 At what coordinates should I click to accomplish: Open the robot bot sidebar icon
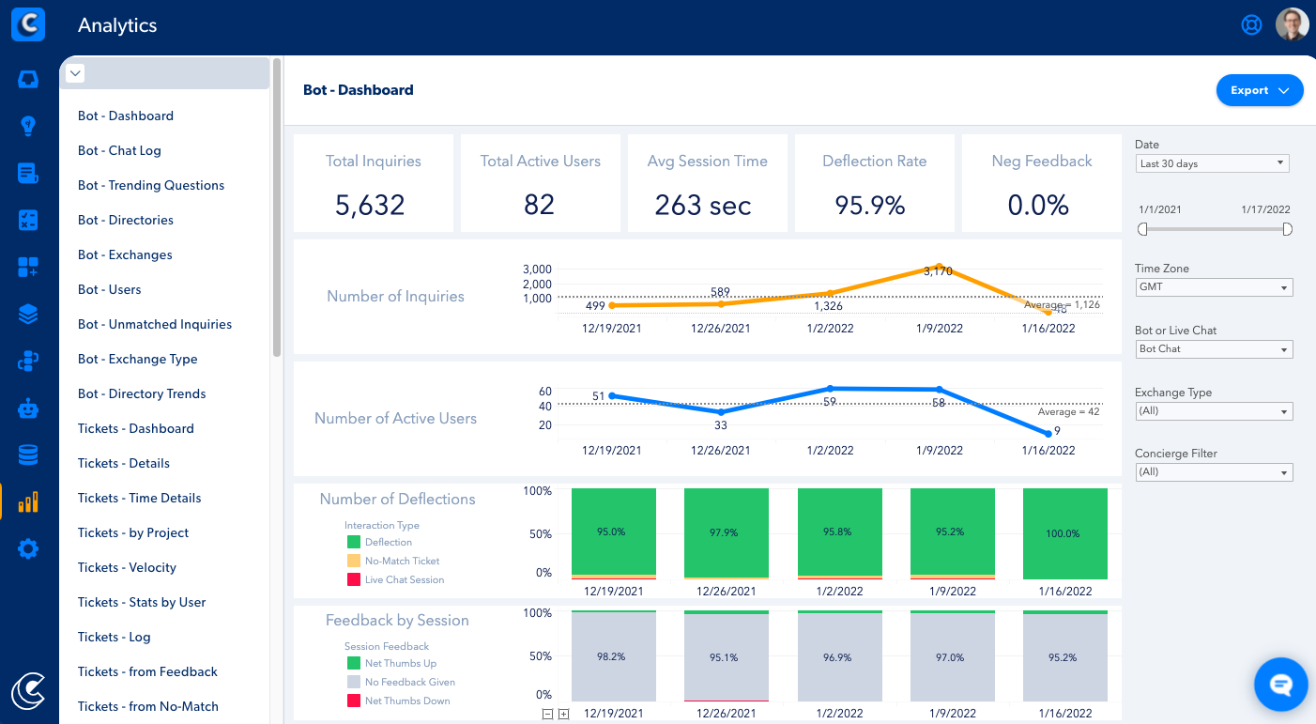tap(28, 408)
